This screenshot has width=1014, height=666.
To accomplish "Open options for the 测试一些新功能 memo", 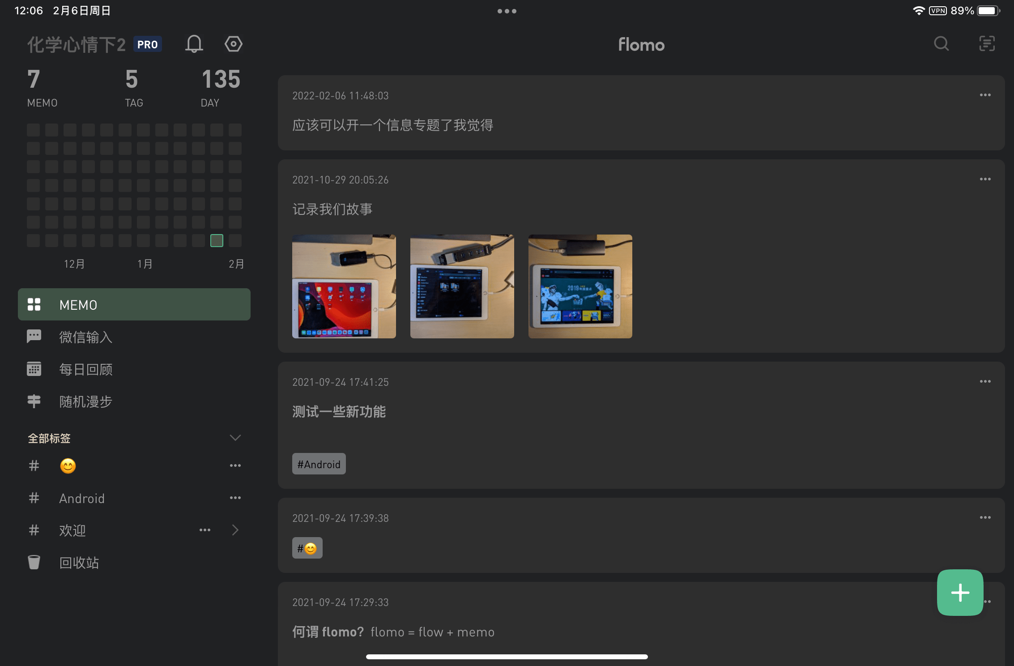I will click(986, 381).
